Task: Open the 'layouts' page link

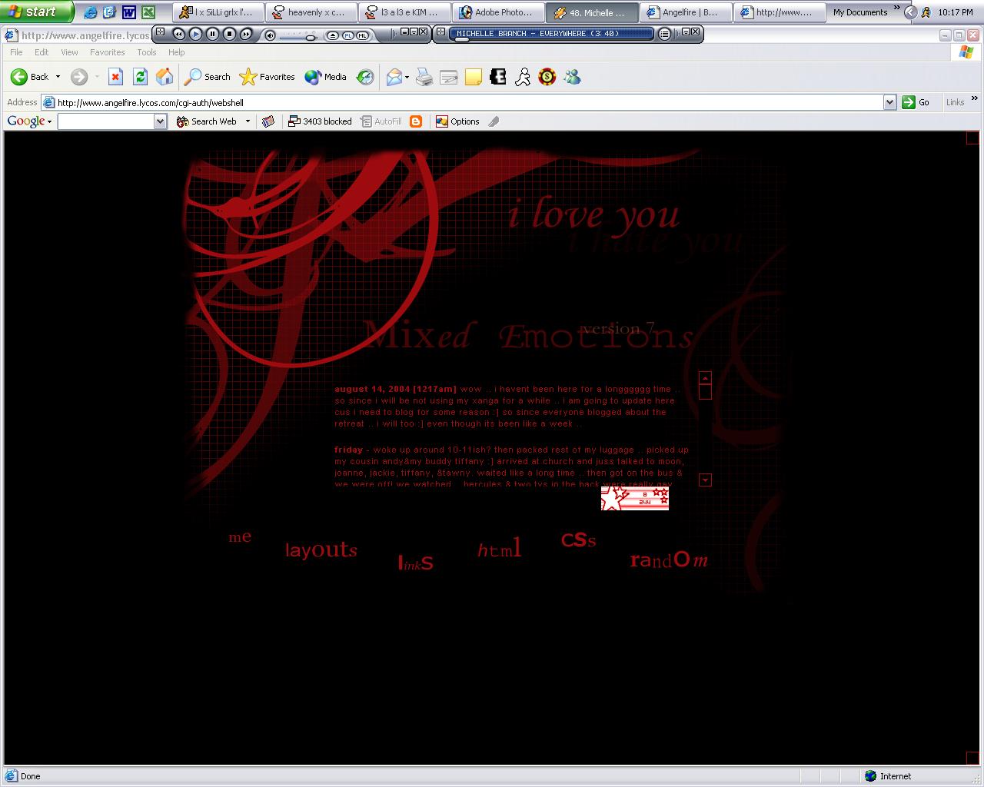Action: coord(321,550)
